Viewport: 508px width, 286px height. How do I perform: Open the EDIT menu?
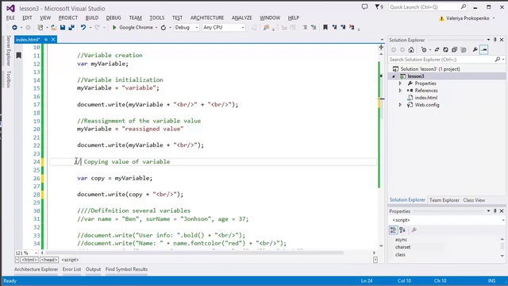tap(27, 17)
